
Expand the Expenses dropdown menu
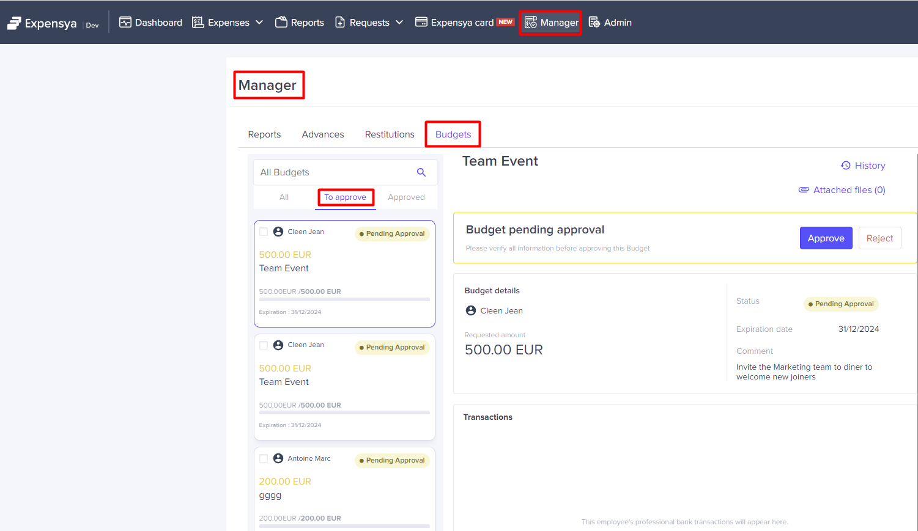(x=259, y=23)
